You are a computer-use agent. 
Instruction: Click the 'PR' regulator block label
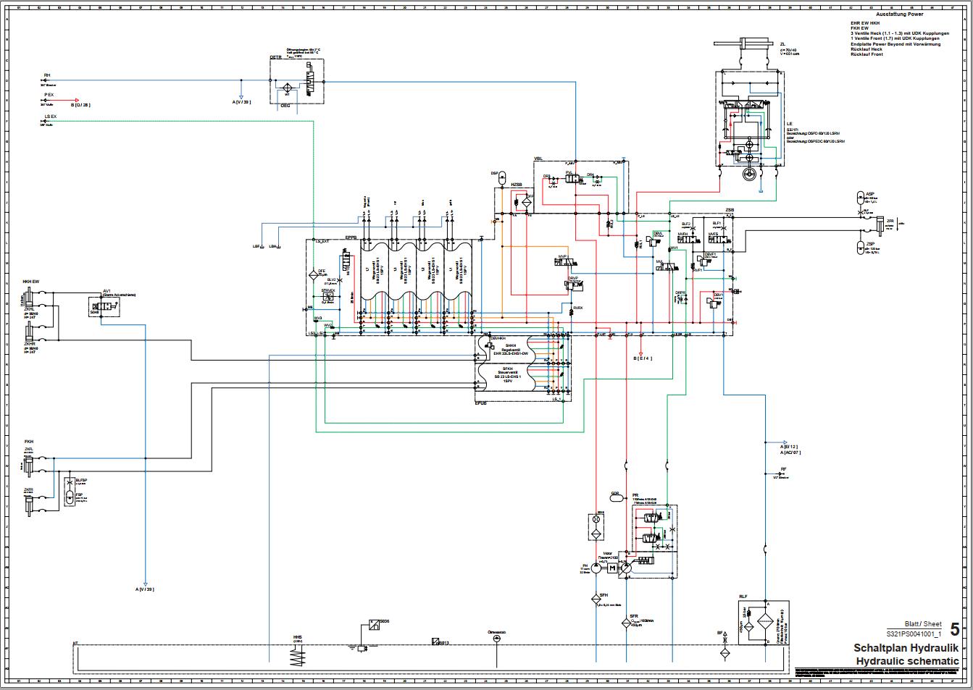635,494
